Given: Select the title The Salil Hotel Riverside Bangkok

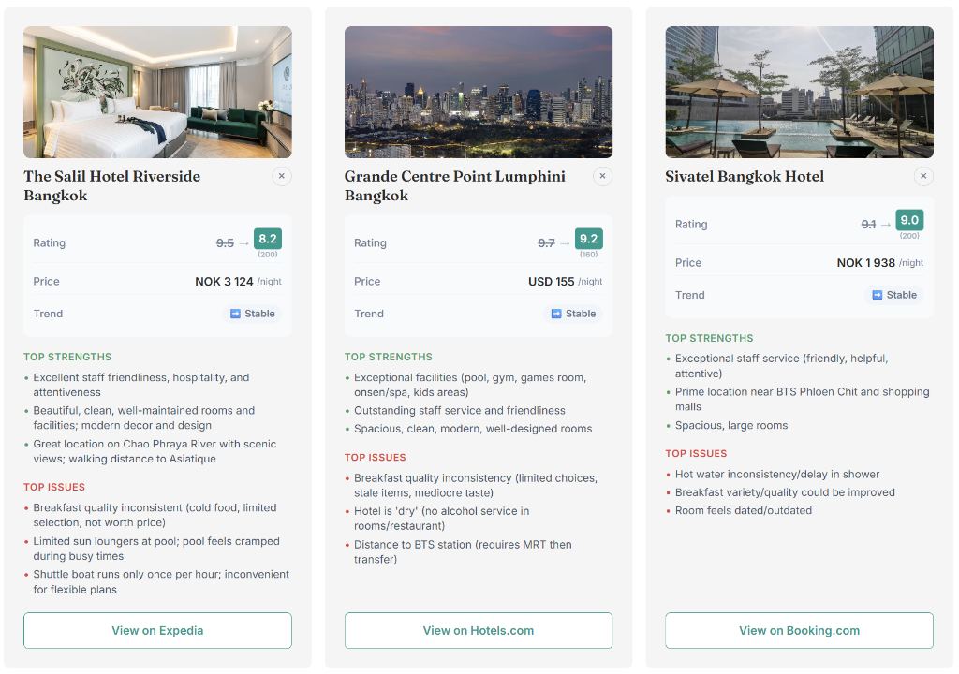Looking at the screenshot, I should pos(111,185).
